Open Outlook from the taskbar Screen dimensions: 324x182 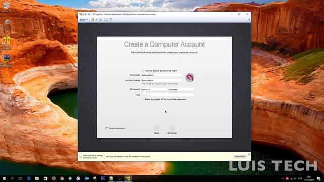coord(87,178)
